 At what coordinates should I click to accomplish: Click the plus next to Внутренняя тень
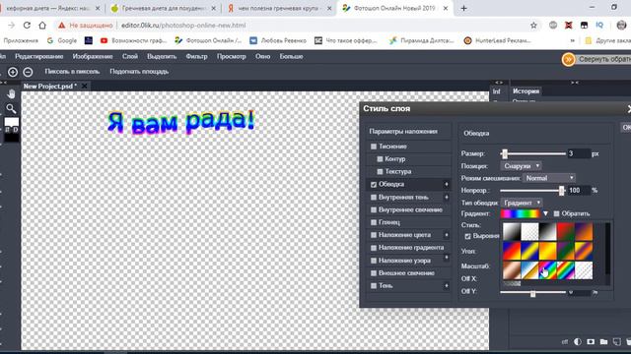click(x=447, y=197)
